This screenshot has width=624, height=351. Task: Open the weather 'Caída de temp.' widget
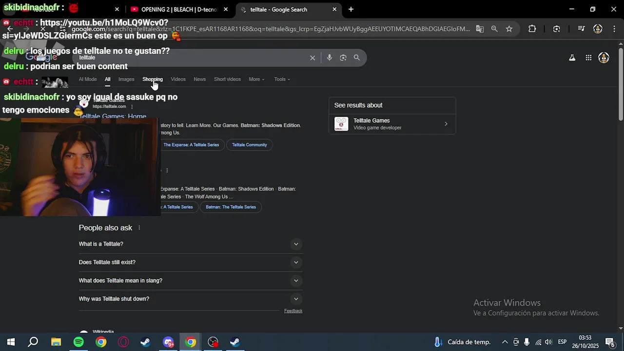(x=462, y=342)
